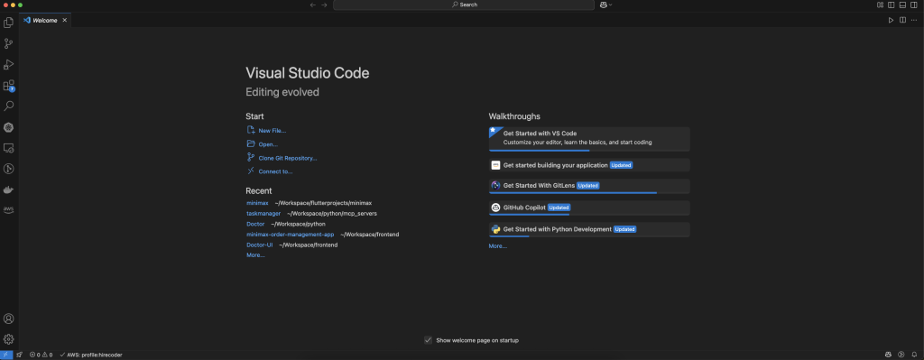Screen dimensions: 924x360
Task: Click the command center Search field
Action: (464, 5)
